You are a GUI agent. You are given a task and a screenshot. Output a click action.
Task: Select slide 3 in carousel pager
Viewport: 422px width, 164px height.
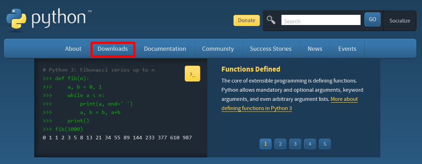coord(295,144)
